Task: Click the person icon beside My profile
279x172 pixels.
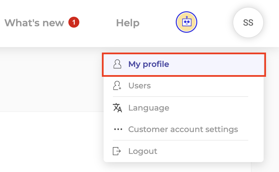Action: click(x=117, y=64)
